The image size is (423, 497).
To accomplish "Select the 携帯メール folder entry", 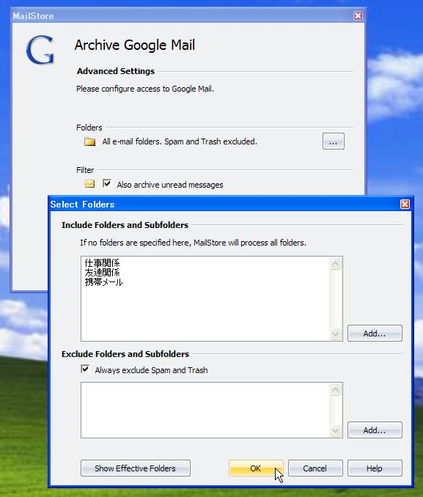I will [103, 281].
